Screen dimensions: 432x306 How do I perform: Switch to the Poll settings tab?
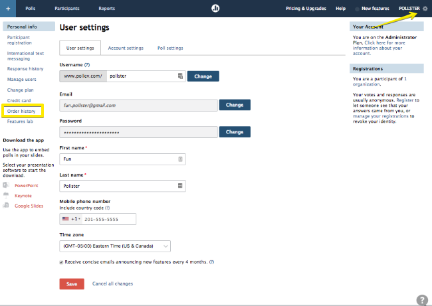pos(170,48)
